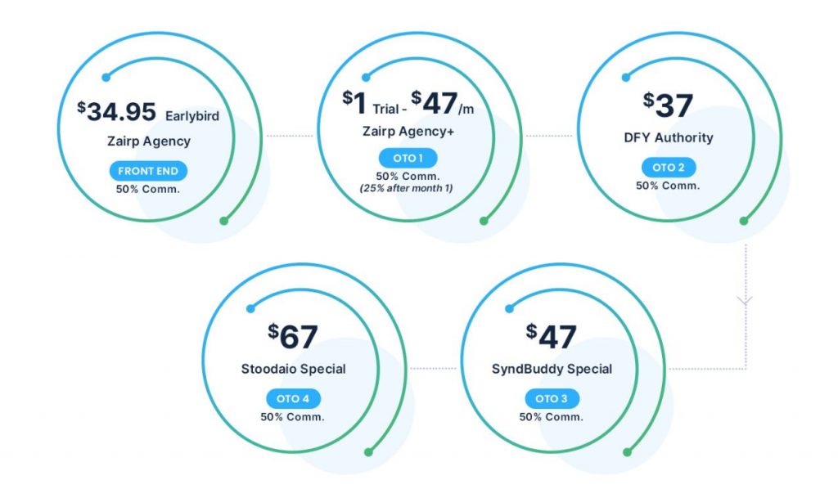Click the $34.95 Earlybird price
Screen dimensions: 838x489
(148, 112)
